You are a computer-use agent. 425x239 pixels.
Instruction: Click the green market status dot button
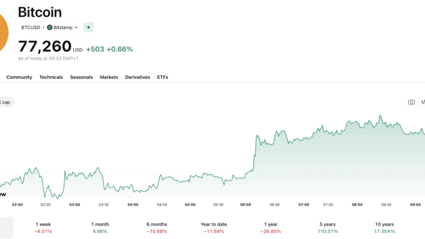(88, 28)
